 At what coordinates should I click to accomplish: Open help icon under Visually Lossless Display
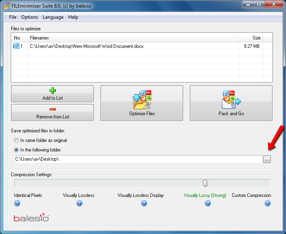pos(144,203)
